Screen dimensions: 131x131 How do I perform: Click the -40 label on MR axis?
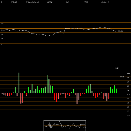(128, 103)
